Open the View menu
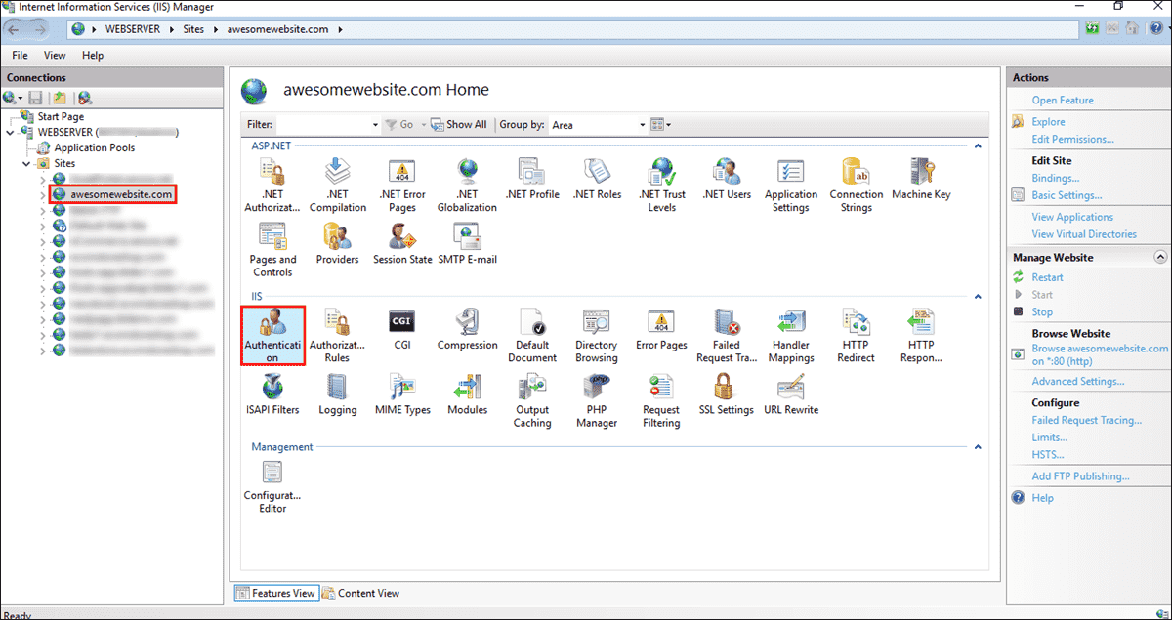 (x=55, y=55)
